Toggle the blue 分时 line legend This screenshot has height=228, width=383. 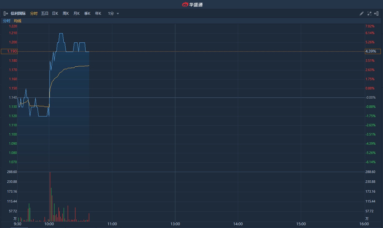pos(6,21)
